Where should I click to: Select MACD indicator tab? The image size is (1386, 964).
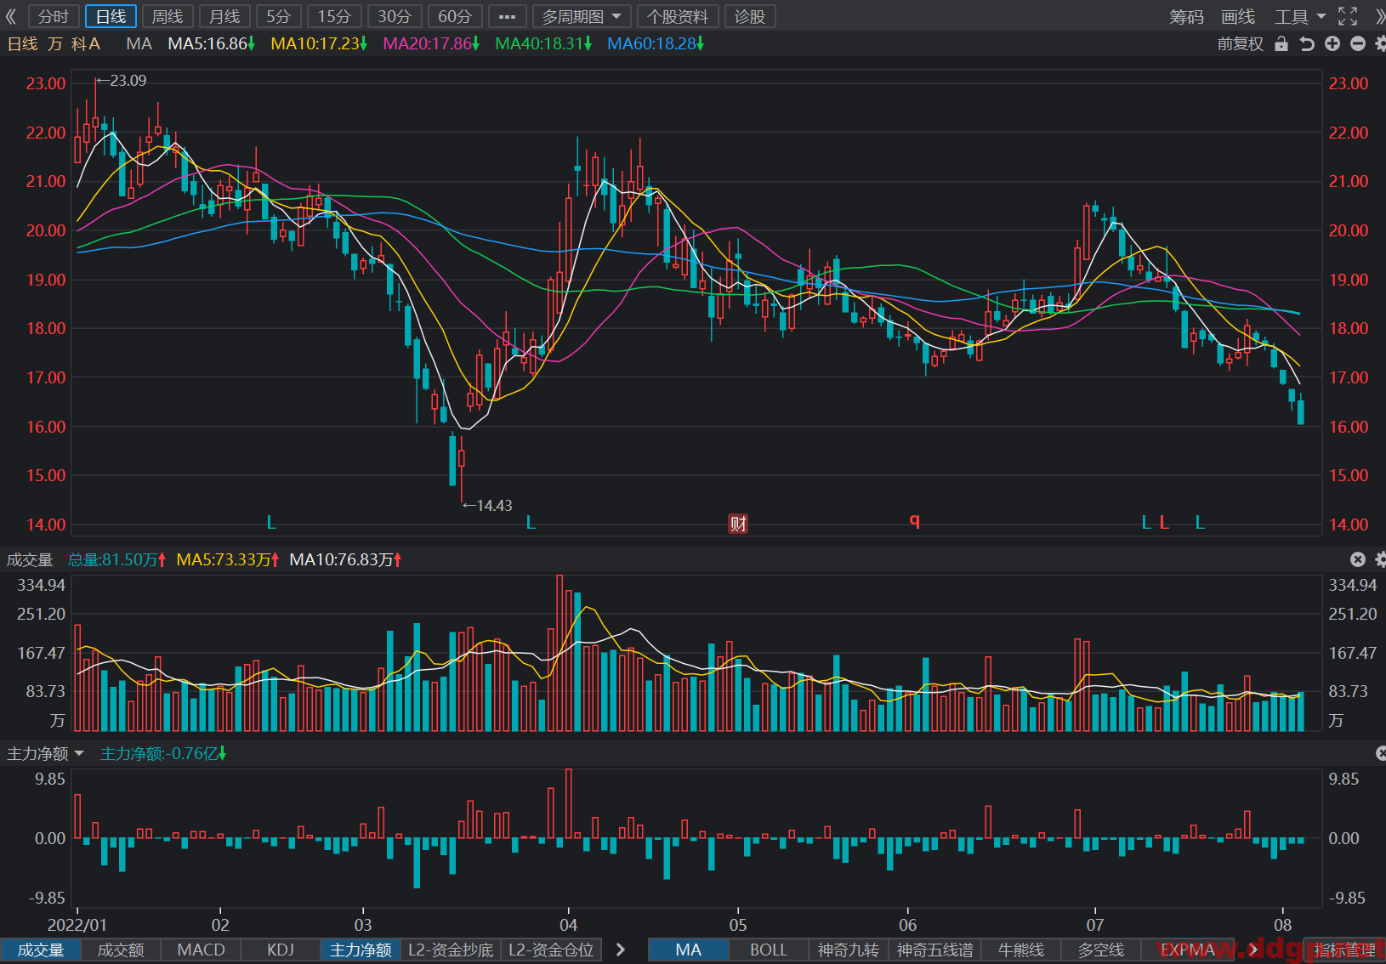pyautogui.click(x=201, y=950)
